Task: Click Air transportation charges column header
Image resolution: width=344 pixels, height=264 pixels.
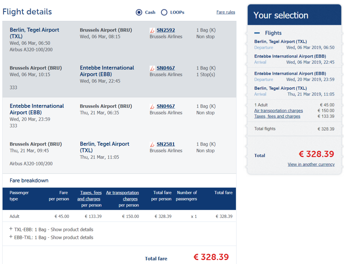Action: (x=123, y=196)
